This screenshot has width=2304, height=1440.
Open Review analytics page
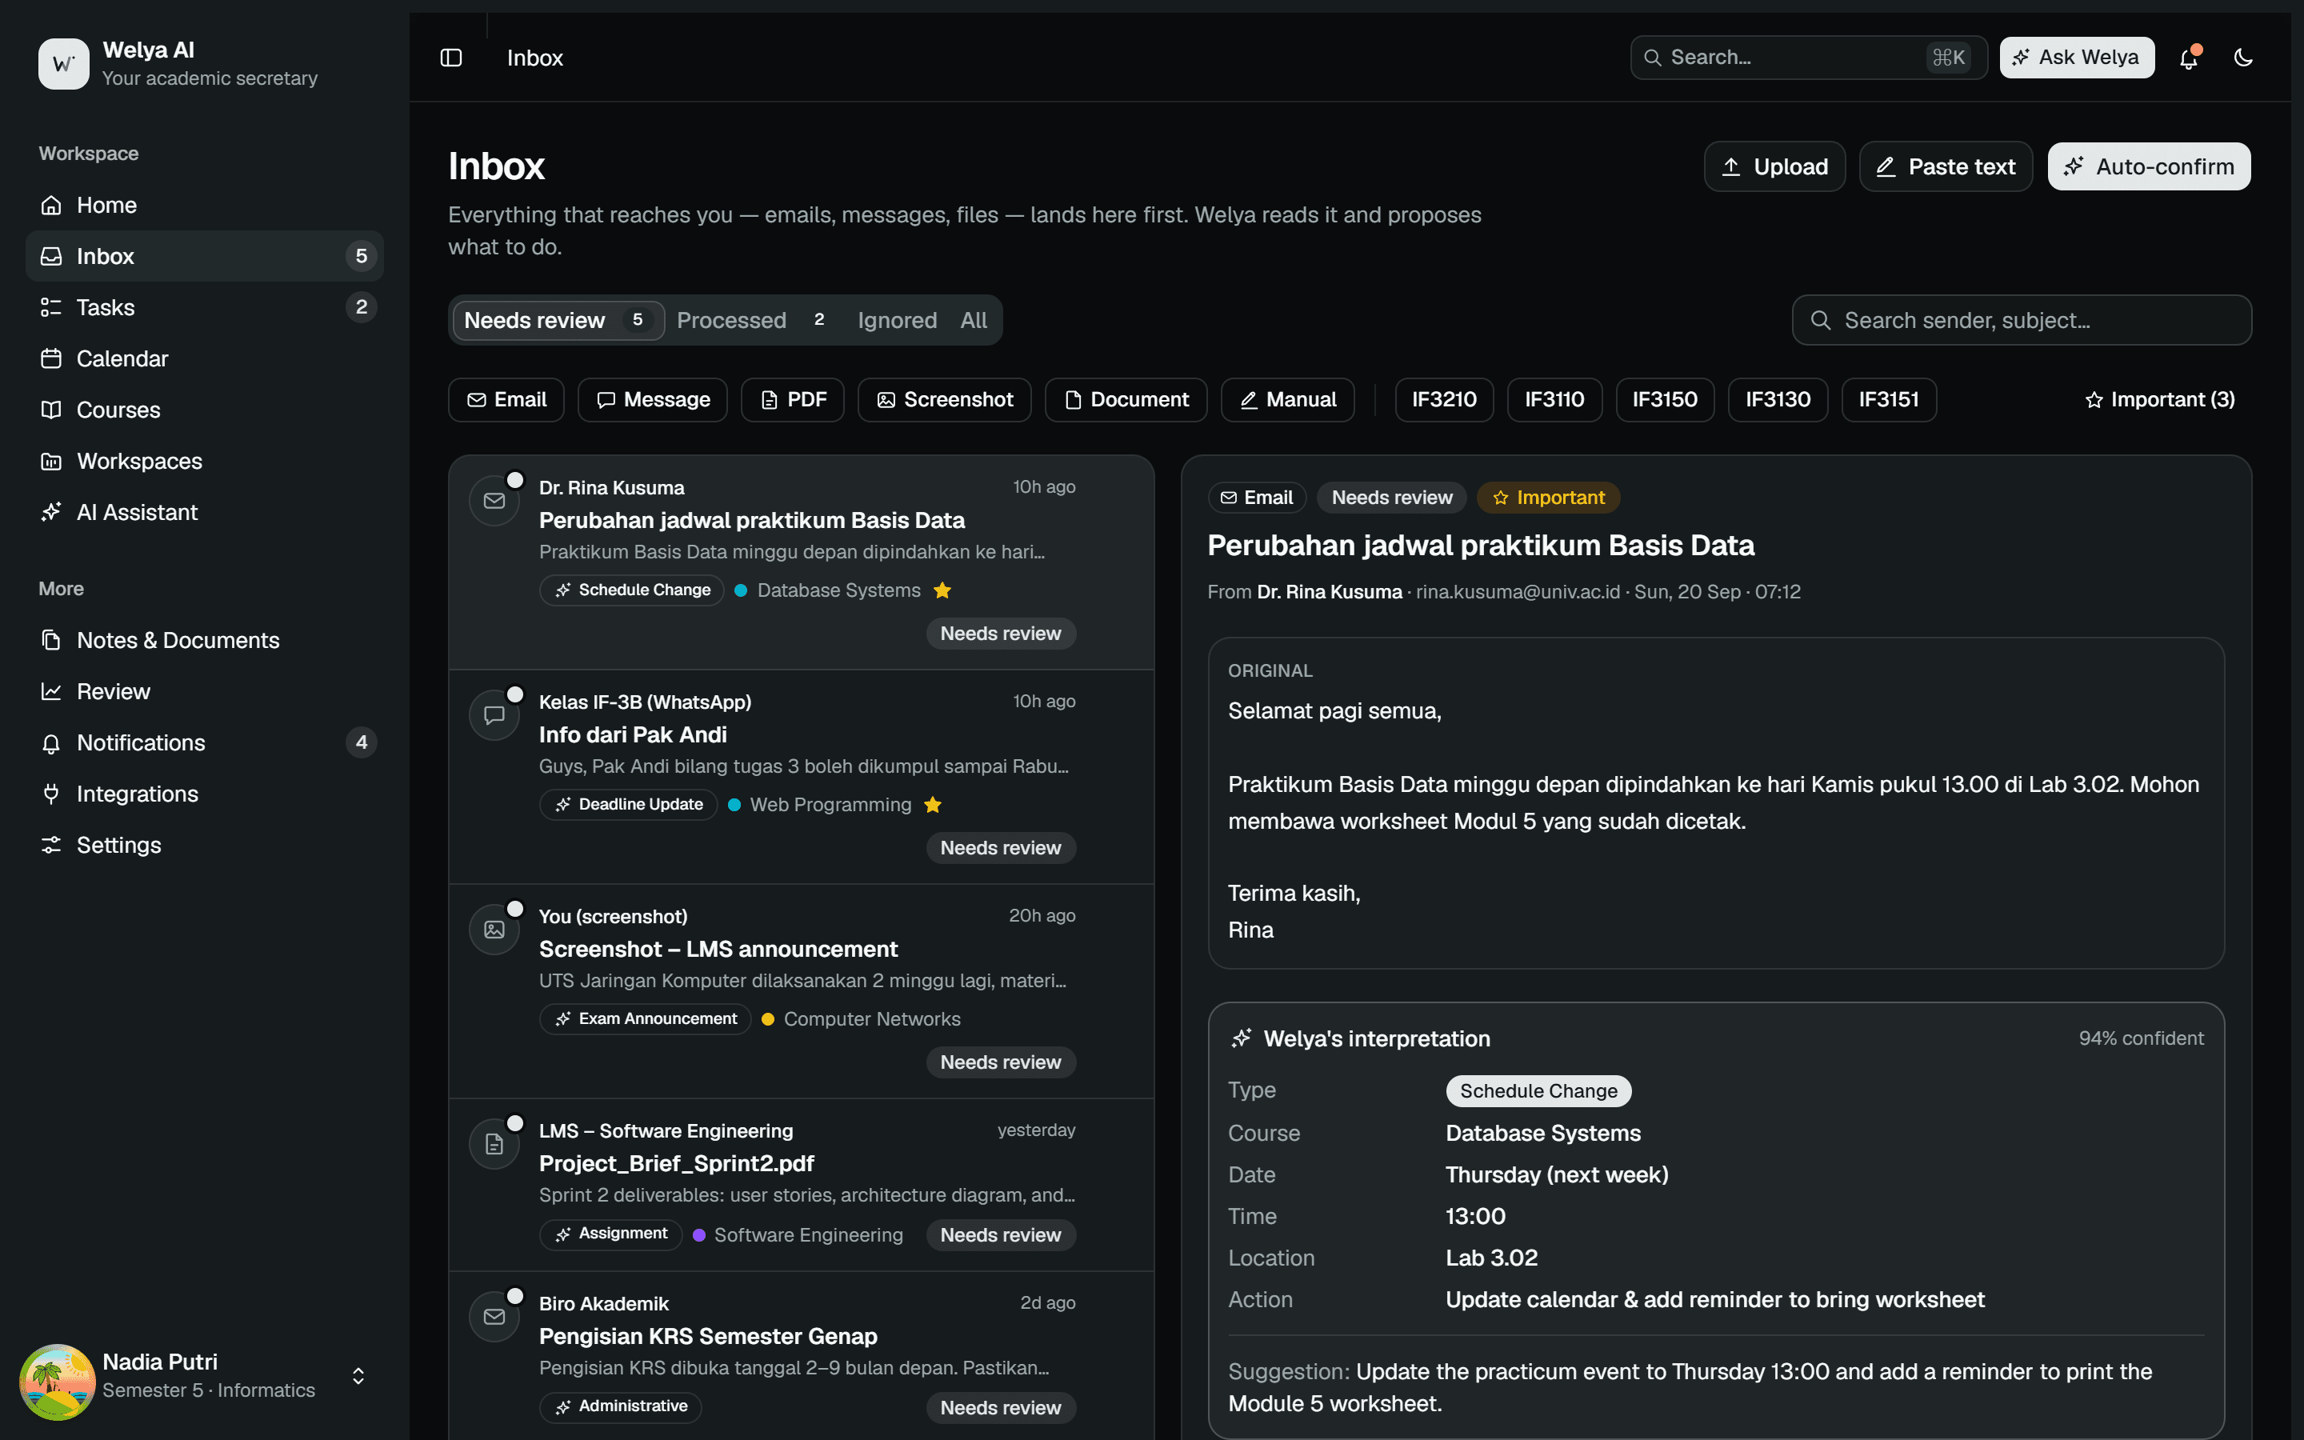205,691
